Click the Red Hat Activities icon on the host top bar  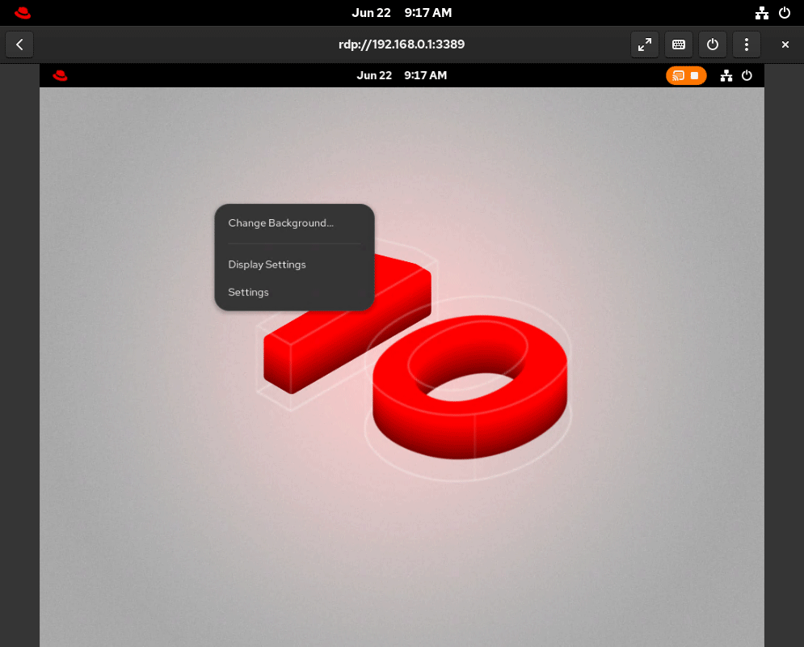pyautogui.click(x=23, y=13)
